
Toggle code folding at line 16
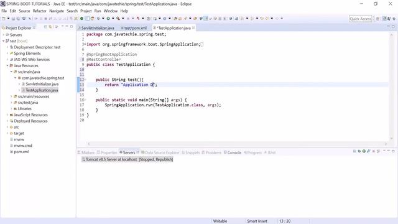pyautogui.click(x=85, y=100)
